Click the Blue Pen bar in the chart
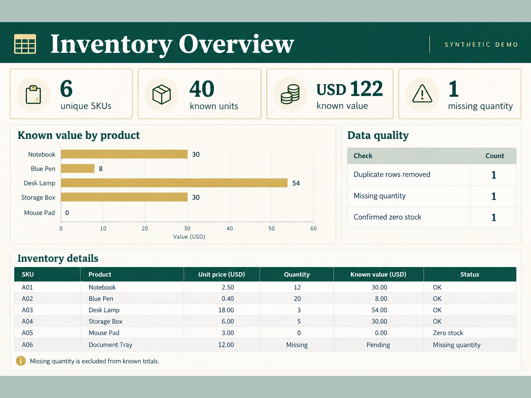This screenshot has width=531, height=398. [x=78, y=168]
